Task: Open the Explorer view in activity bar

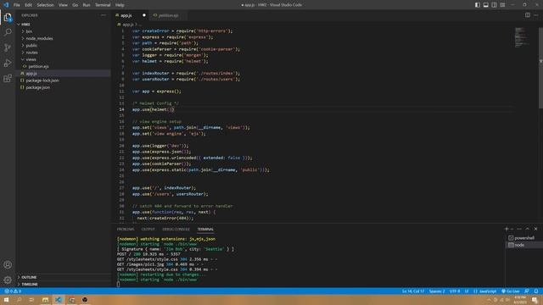Action: [8, 17]
